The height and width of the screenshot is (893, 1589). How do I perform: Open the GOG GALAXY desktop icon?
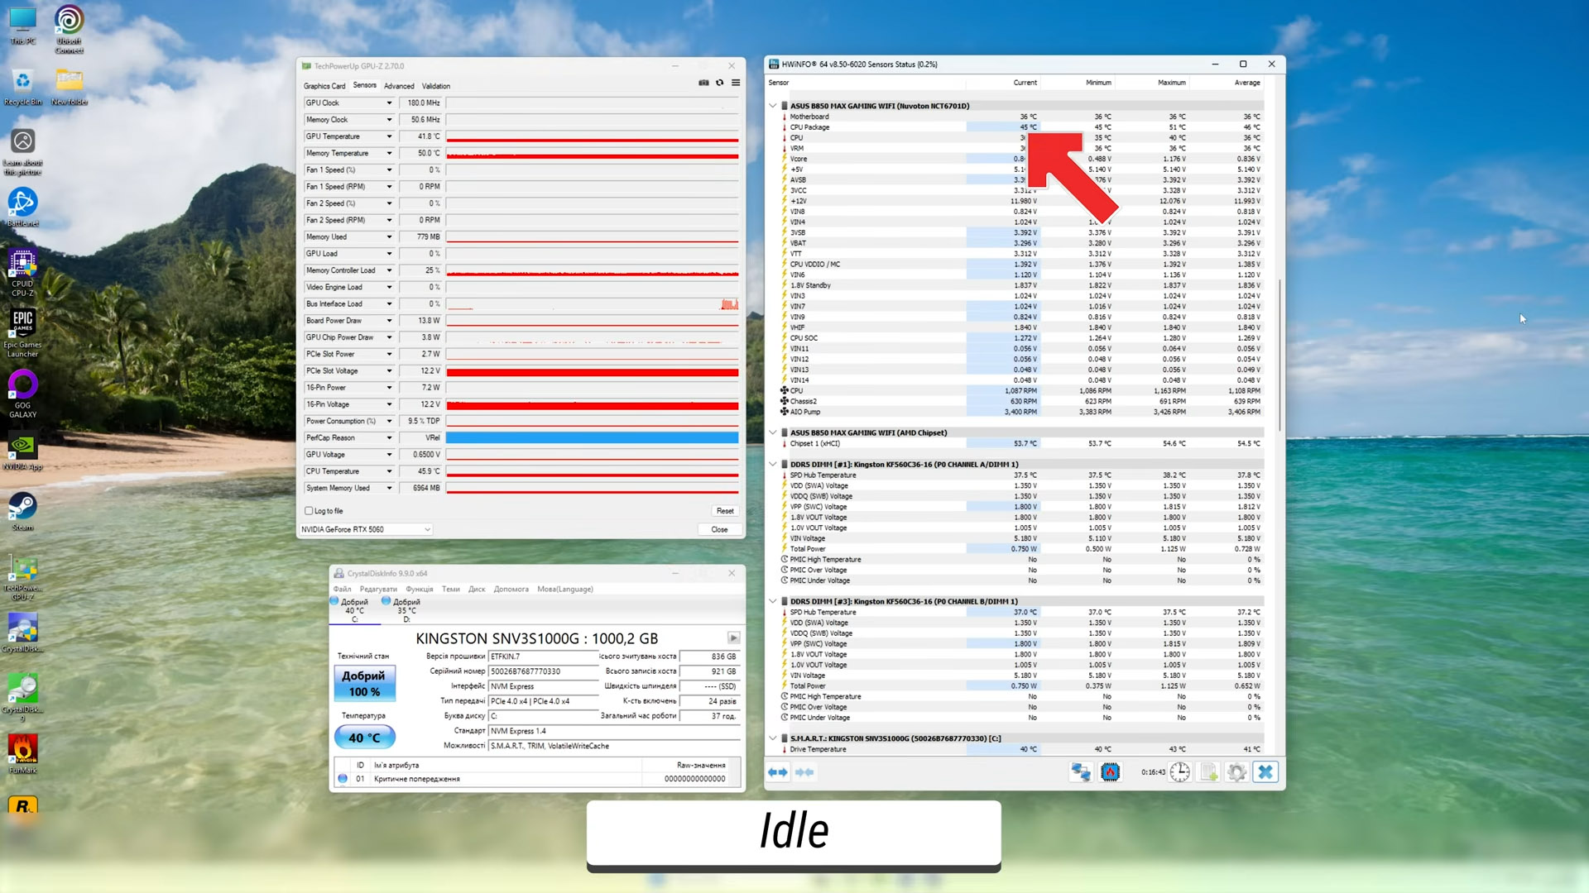click(23, 394)
